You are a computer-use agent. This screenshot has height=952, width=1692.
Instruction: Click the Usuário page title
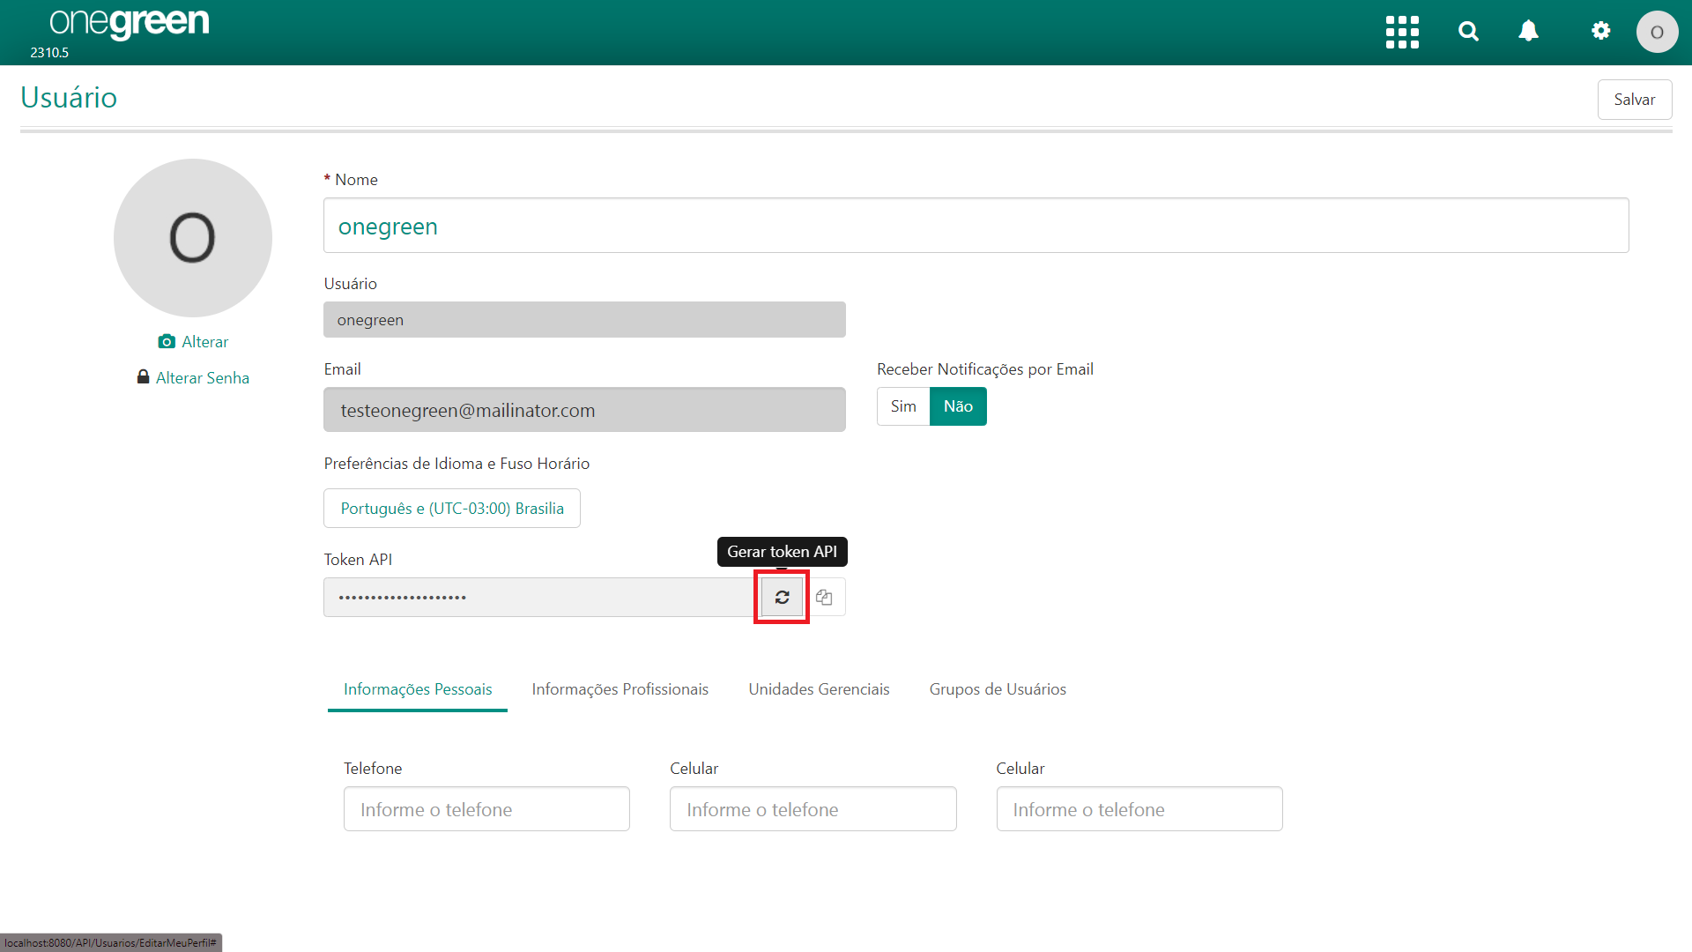coord(69,97)
